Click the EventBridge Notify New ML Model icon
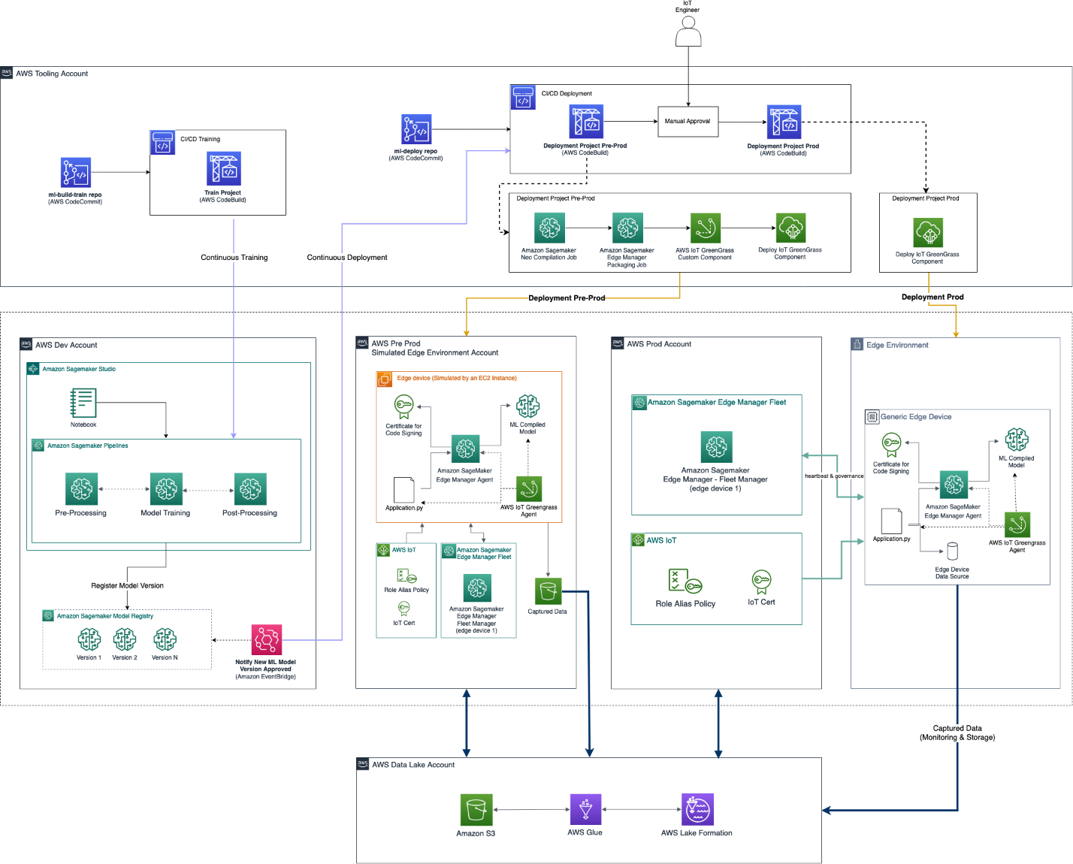The height and width of the screenshot is (864, 1073). [266, 640]
